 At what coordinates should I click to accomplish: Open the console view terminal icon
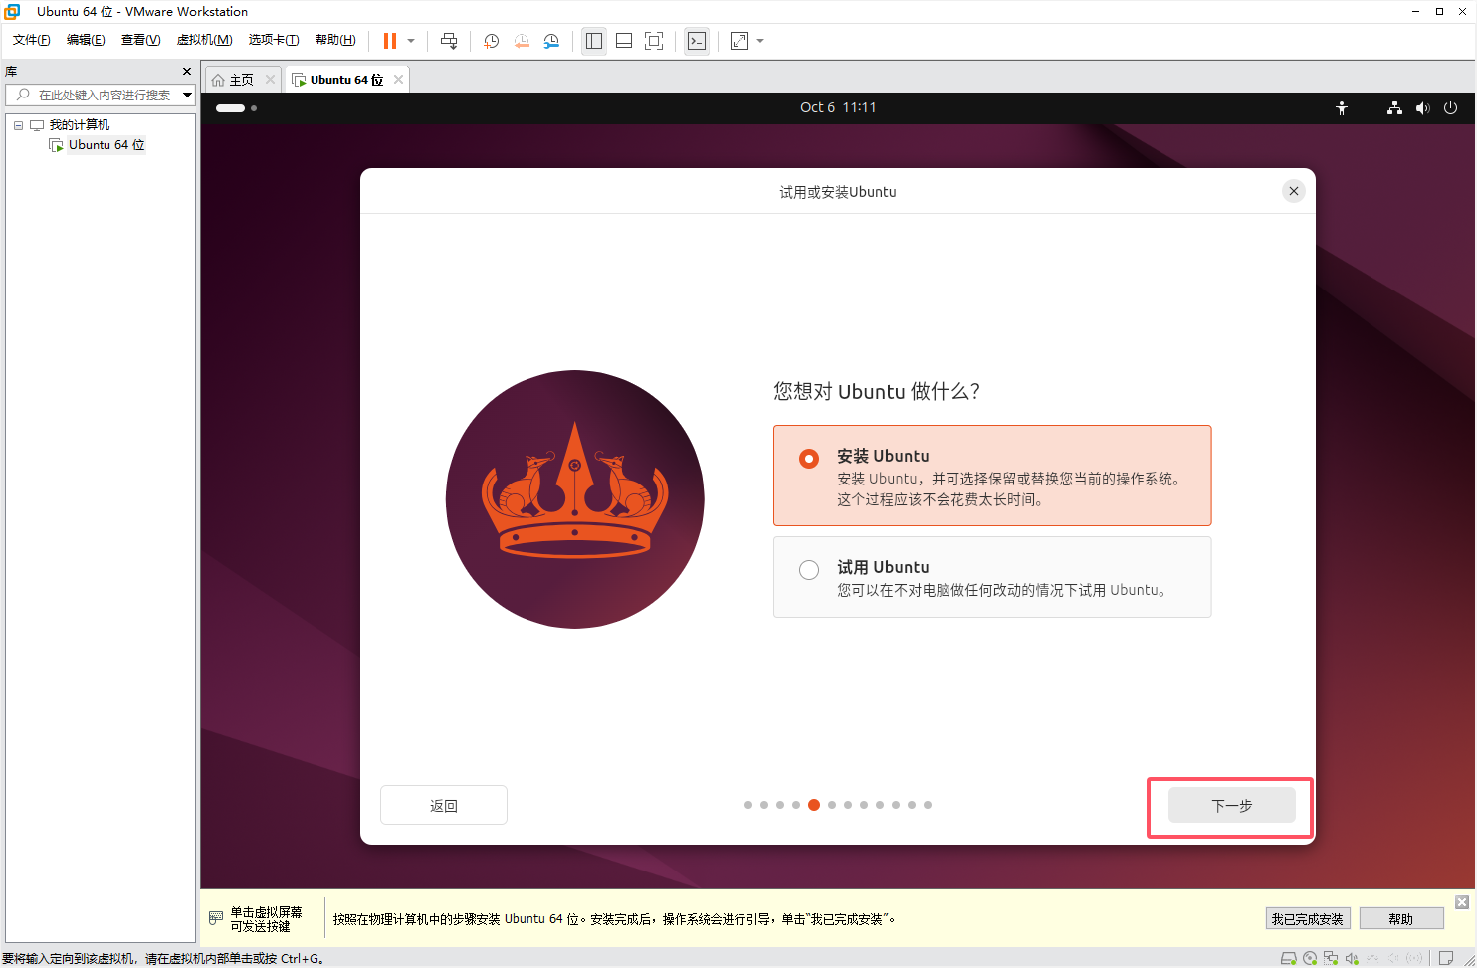tap(697, 41)
